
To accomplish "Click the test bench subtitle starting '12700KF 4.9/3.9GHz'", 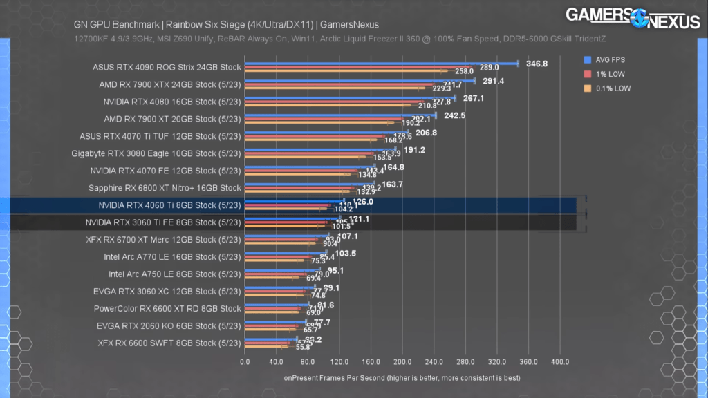I will pos(339,39).
